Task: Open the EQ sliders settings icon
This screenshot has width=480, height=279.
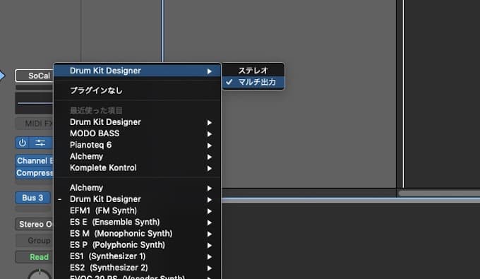Action: (x=40, y=143)
